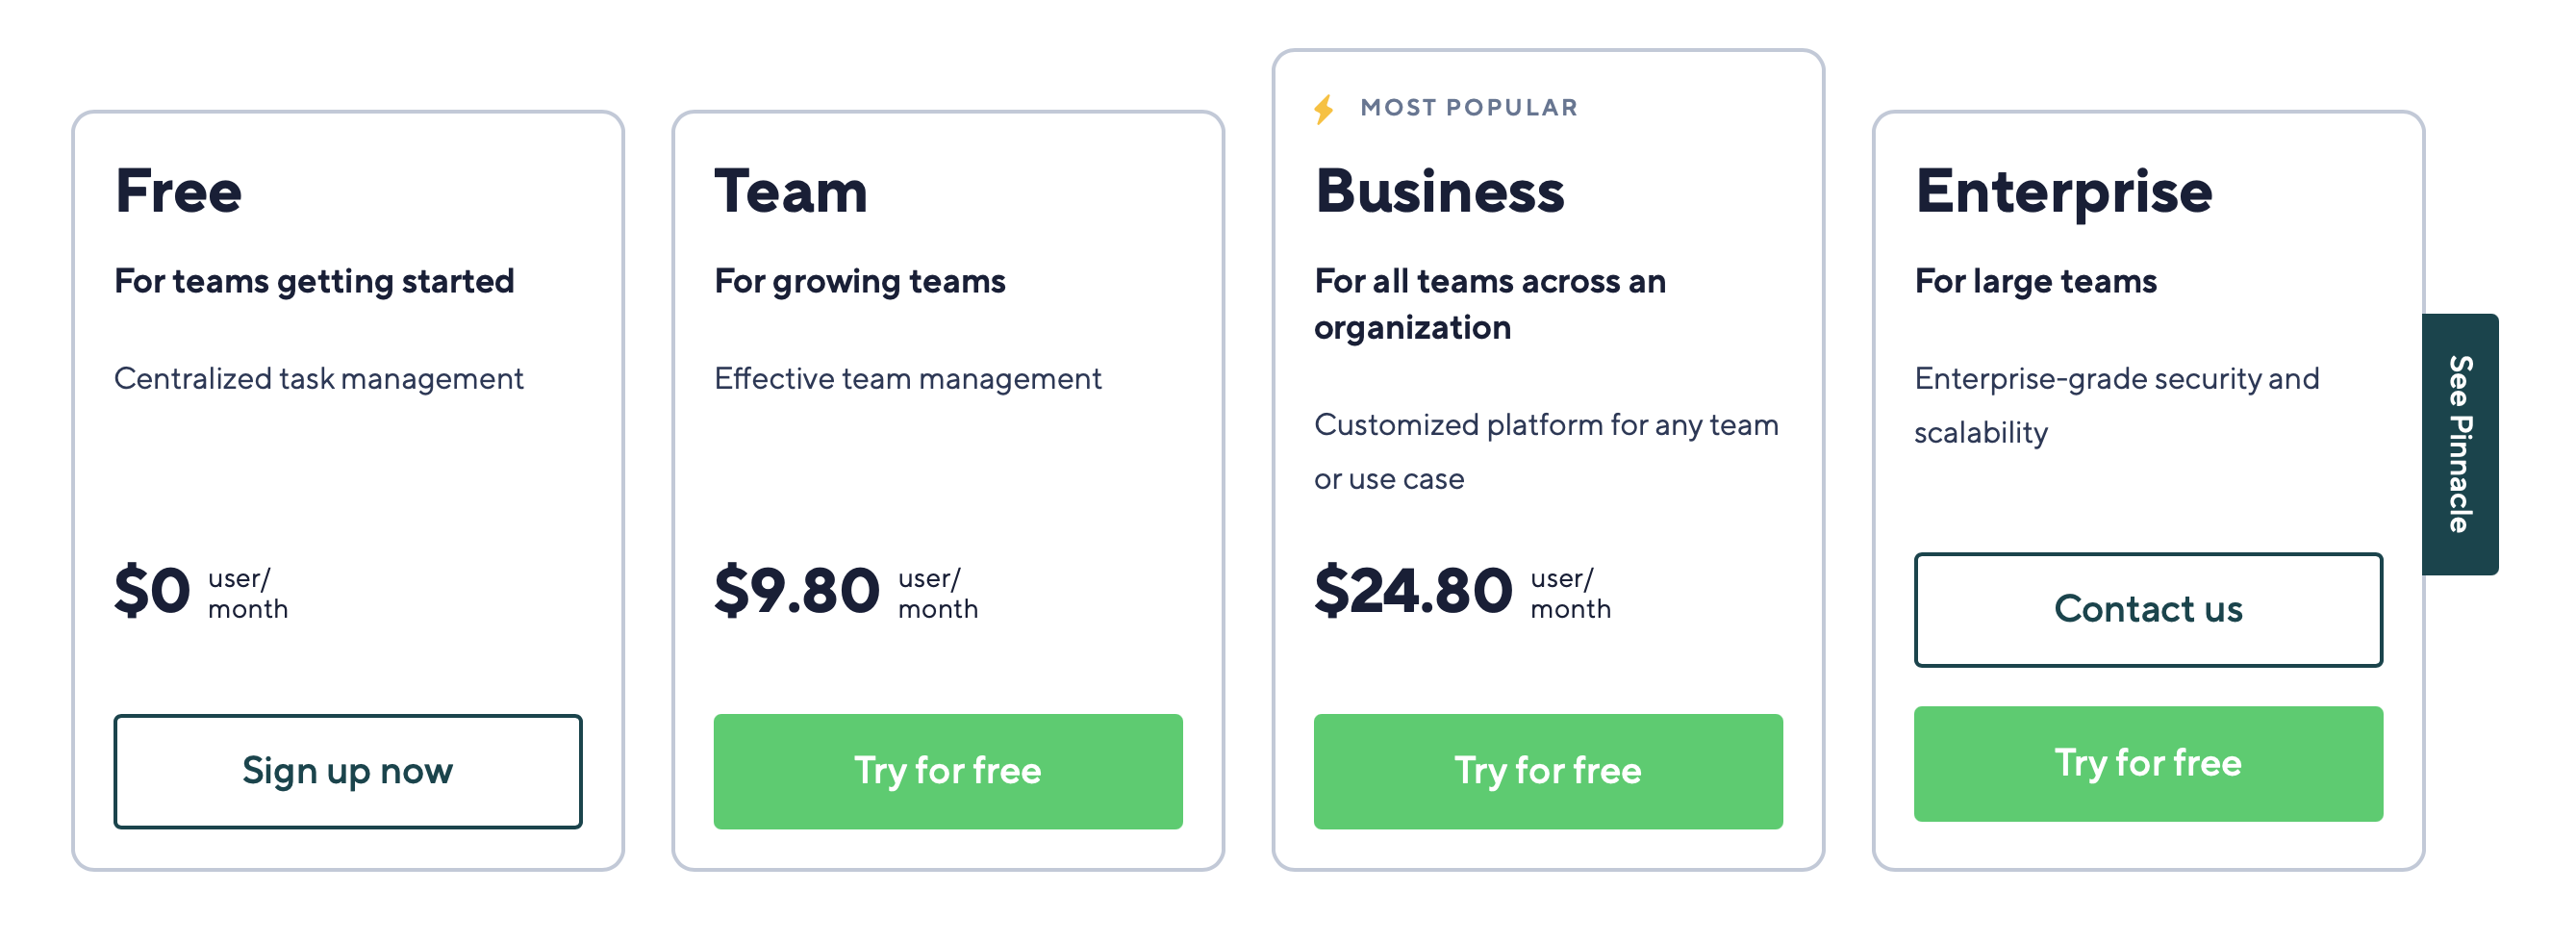
Task: Click the $0 price on Free plan
Action: pyautogui.click(x=152, y=590)
